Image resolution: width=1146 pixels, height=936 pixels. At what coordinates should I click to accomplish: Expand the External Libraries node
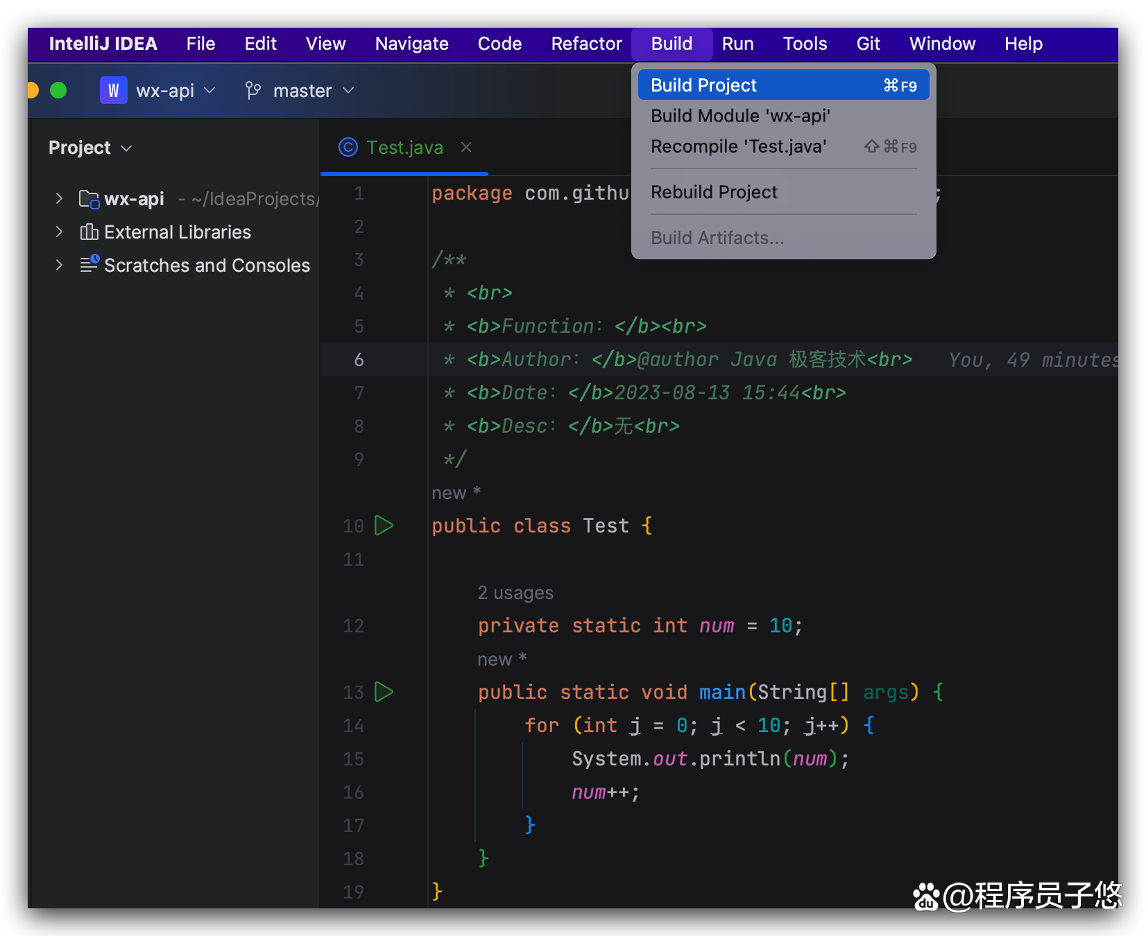pyautogui.click(x=59, y=232)
